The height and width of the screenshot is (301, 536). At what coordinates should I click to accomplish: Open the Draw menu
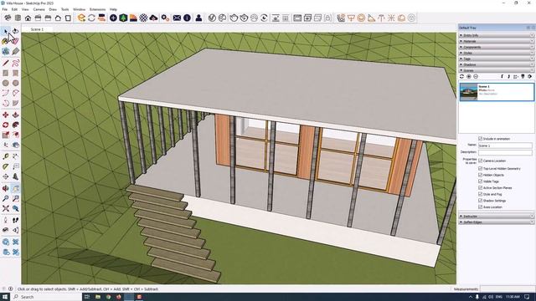click(53, 9)
